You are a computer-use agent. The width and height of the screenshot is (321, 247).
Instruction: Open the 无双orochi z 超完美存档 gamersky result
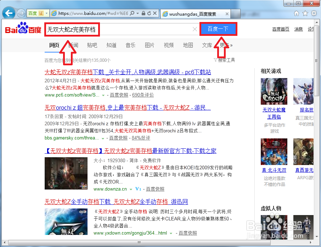[128, 108]
